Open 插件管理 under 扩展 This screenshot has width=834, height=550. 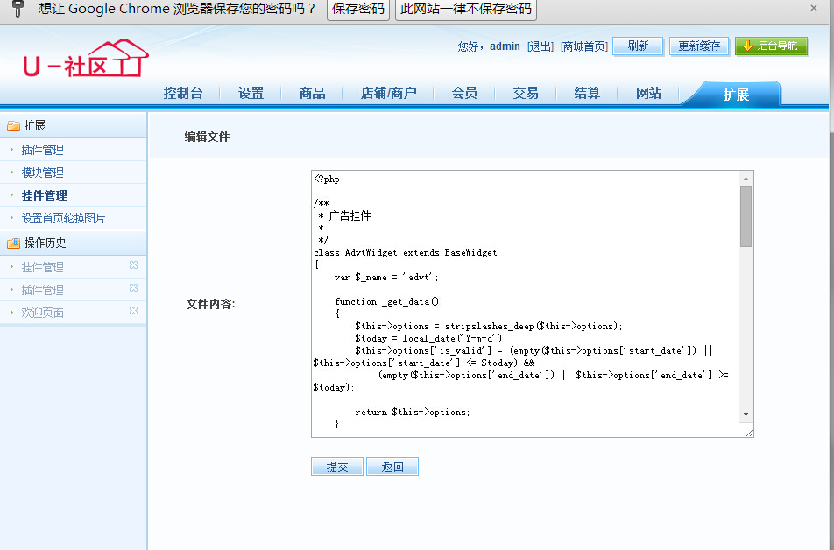(43, 150)
